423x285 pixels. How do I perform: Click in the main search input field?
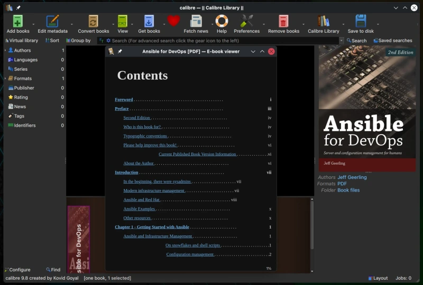point(225,41)
